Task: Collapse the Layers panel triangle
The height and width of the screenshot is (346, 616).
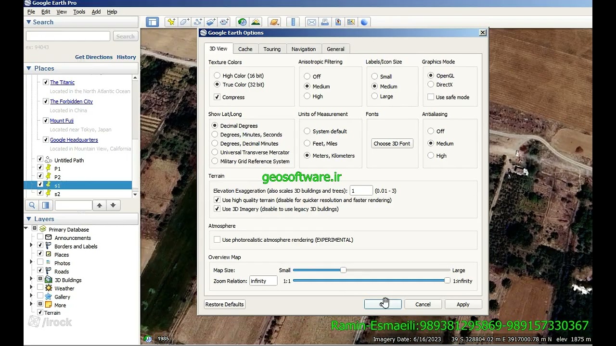Action: point(28,219)
